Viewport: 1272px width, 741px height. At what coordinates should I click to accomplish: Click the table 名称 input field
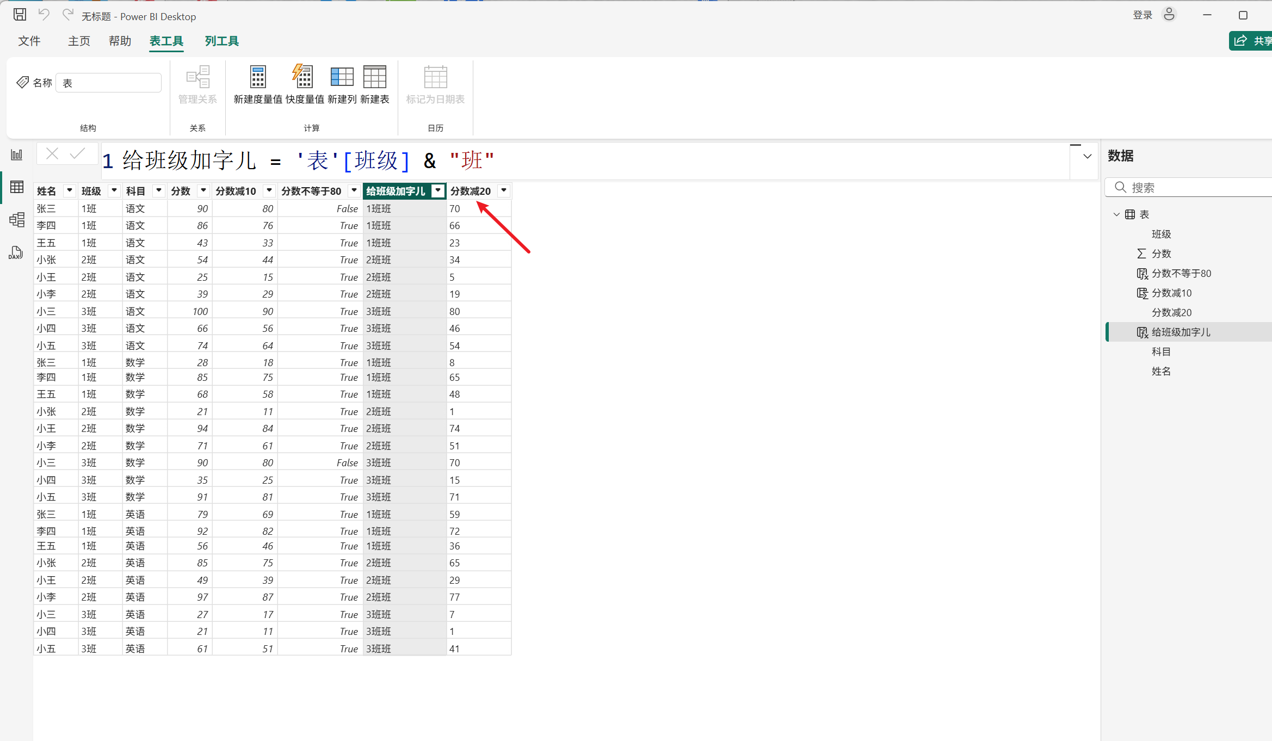pos(109,83)
